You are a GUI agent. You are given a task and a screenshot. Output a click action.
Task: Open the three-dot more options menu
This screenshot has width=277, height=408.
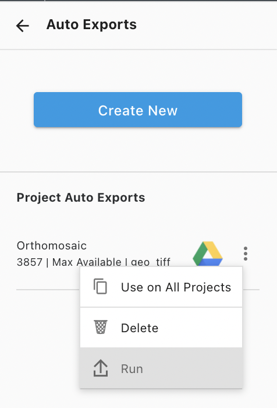246,254
